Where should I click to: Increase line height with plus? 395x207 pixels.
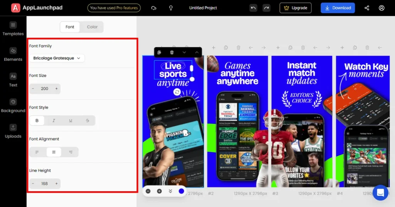coord(56,184)
